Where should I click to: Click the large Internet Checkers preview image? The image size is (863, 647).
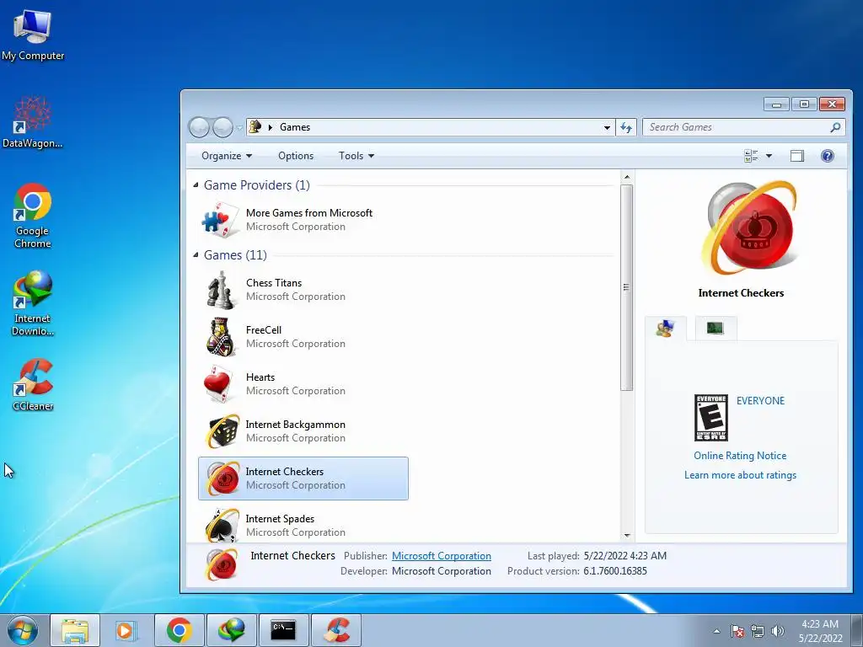pos(749,228)
